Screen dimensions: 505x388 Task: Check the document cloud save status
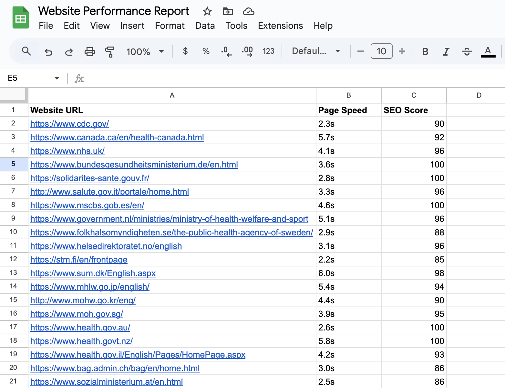point(248,11)
